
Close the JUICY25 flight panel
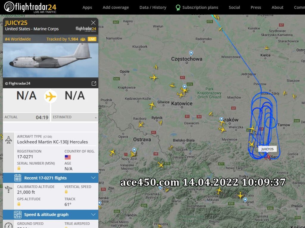[x=93, y=23]
